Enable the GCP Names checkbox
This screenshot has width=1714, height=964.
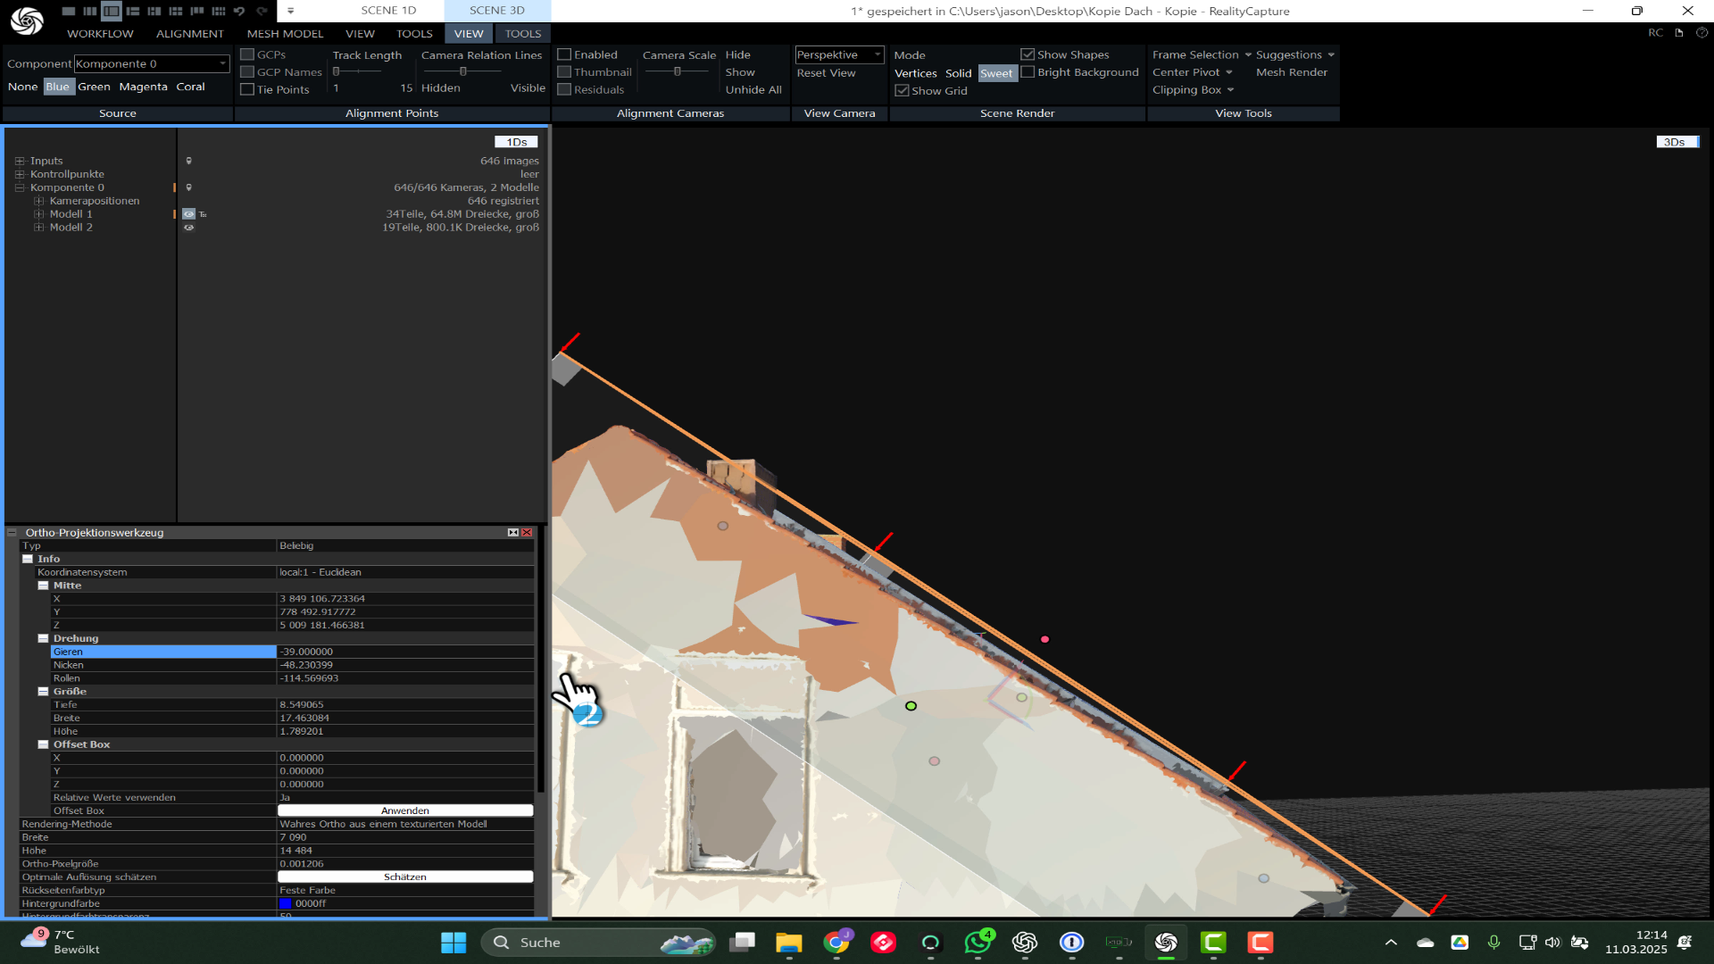[x=248, y=72]
